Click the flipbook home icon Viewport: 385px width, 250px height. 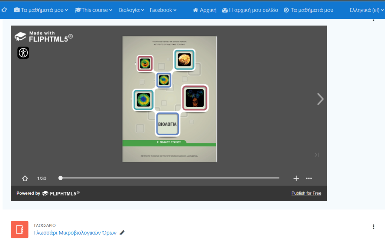25,178
